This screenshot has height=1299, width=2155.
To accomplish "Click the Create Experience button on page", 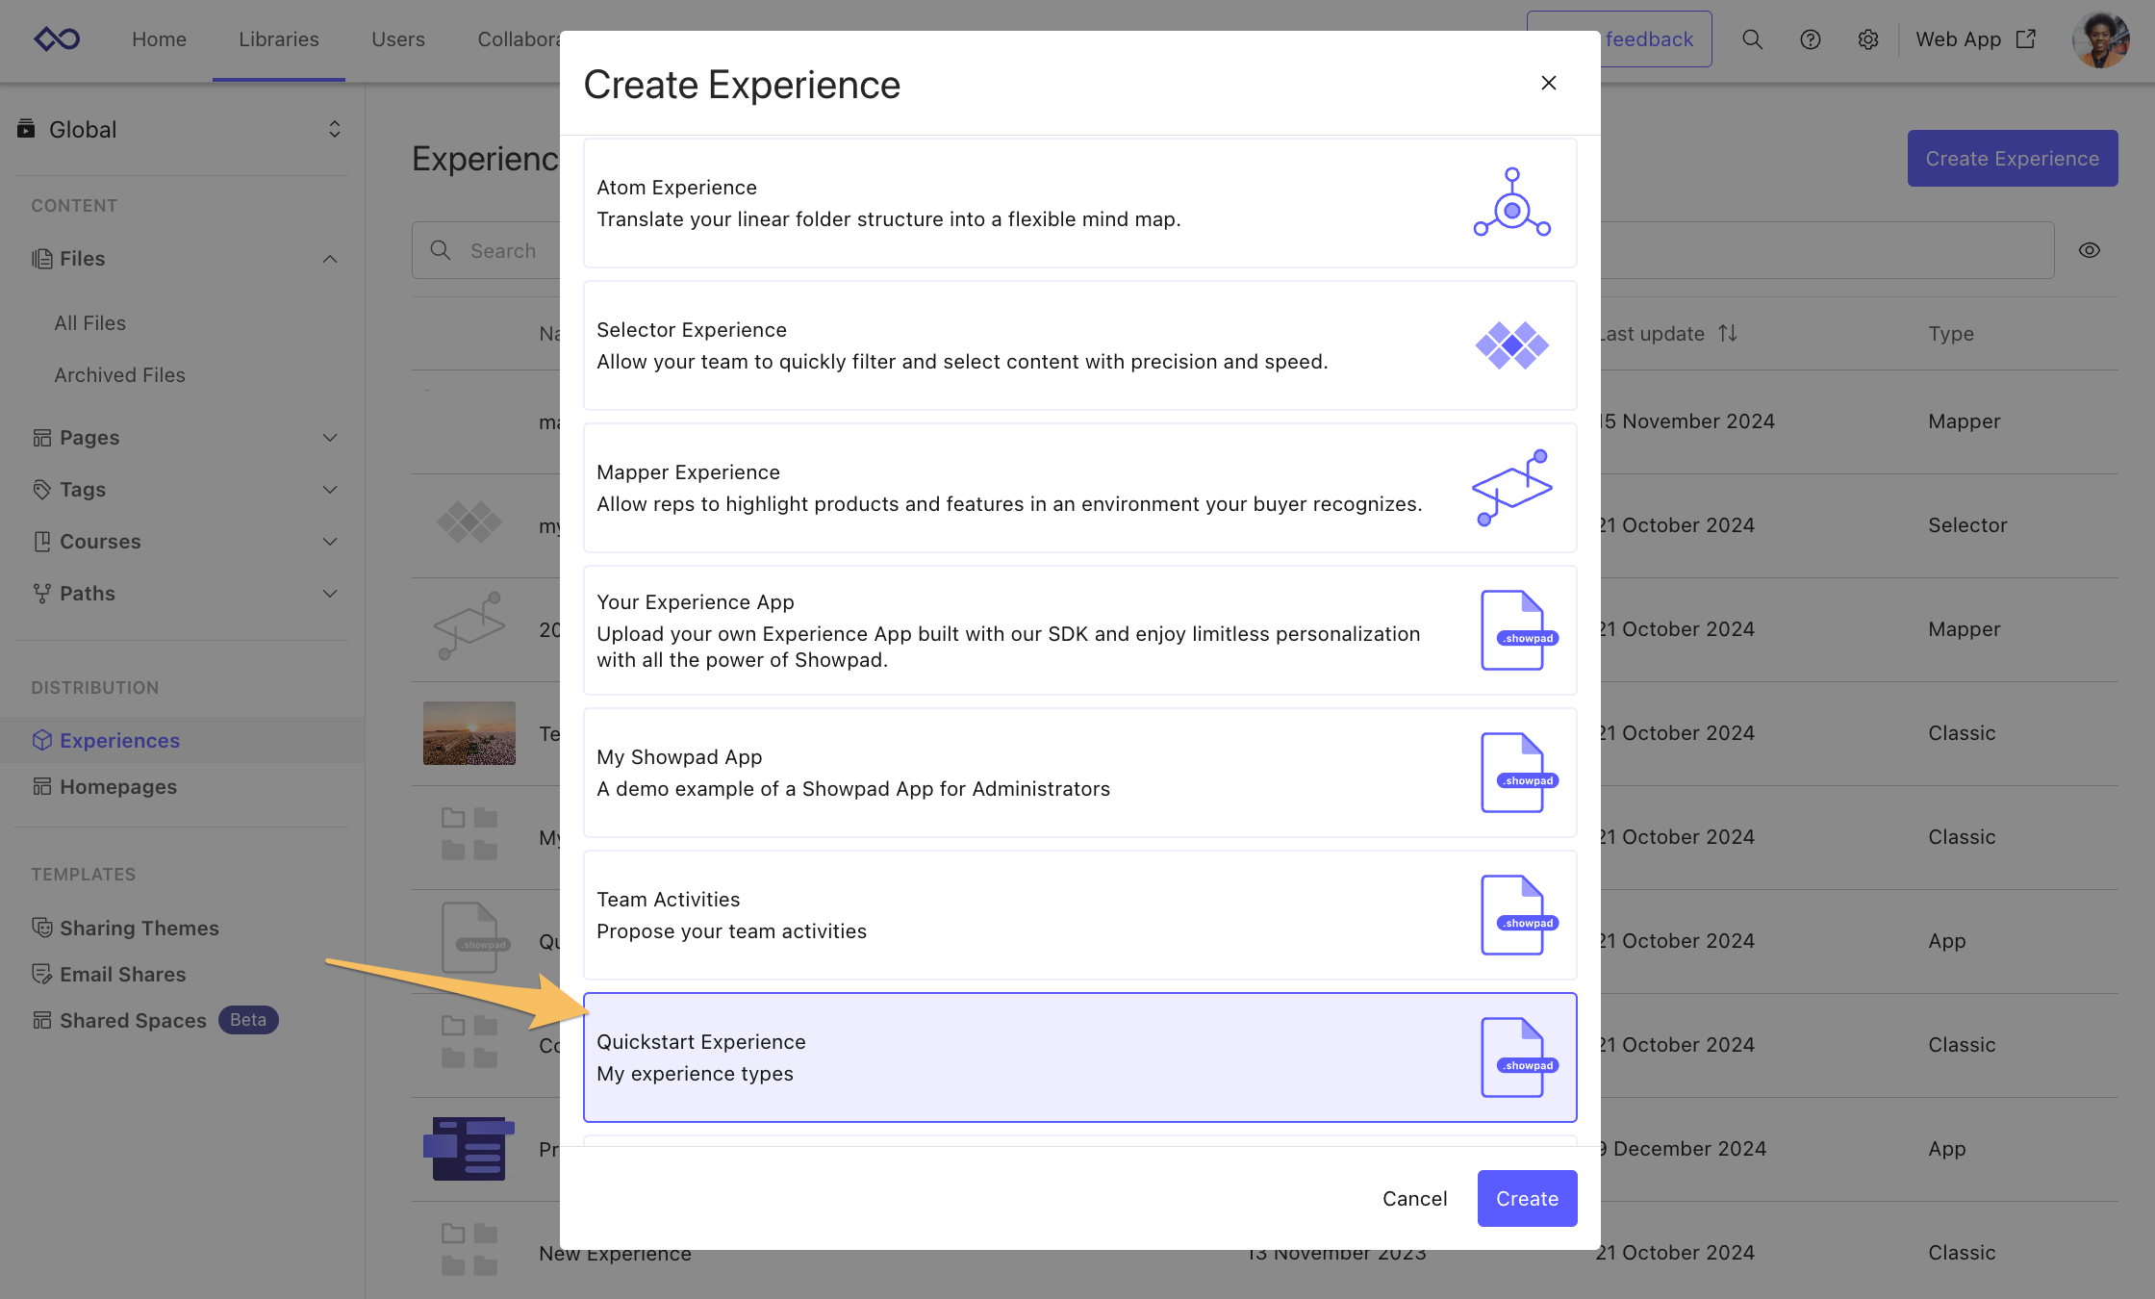I will point(2012,159).
